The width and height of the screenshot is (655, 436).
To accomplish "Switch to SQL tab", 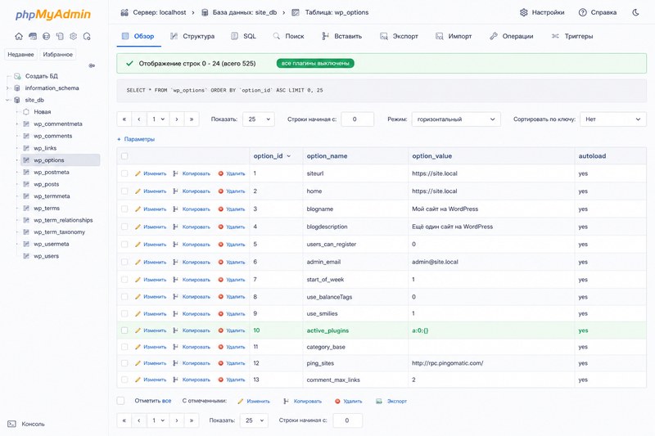I will point(243,36).
